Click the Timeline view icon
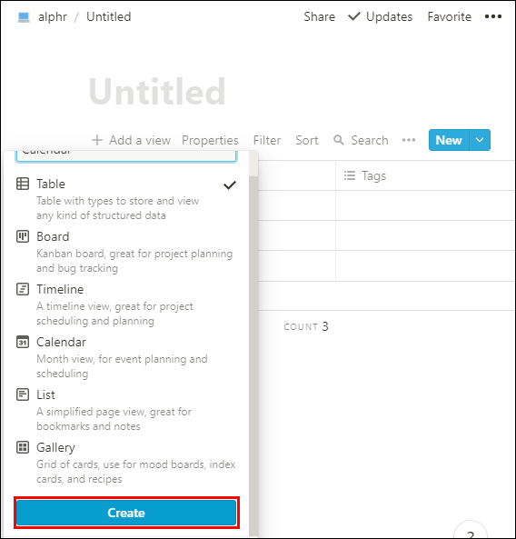Screen dimensions: 516x539 (x=23, y=289)
